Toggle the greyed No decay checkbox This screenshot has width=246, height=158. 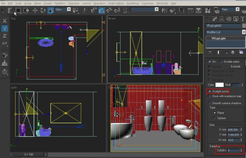[x=209, y=80]
